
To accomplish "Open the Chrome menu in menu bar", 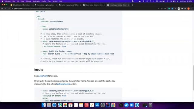I will click(8, 1).
